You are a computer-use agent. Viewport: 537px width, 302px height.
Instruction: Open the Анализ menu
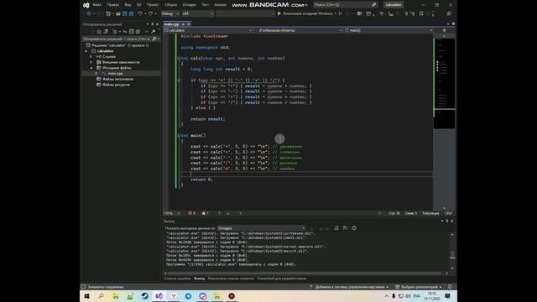pos(220,5)
